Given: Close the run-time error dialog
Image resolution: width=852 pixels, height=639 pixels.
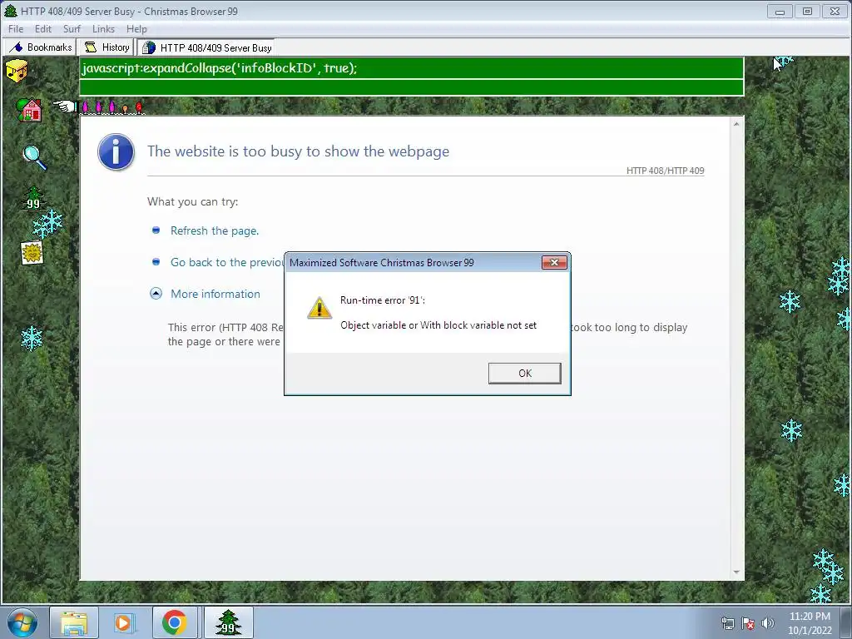Looking at the screenshot, I should tap(554, 262).
